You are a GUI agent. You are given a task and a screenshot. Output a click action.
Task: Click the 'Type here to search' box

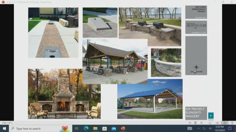pyautogui.click(x=41, y=128)
